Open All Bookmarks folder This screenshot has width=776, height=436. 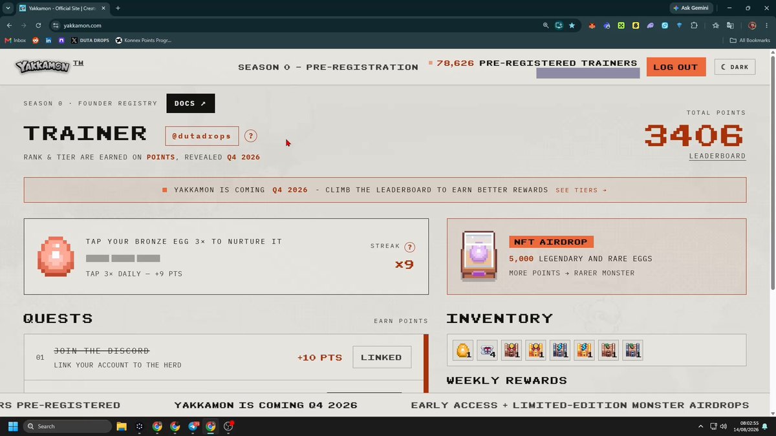tap(750, 40)
